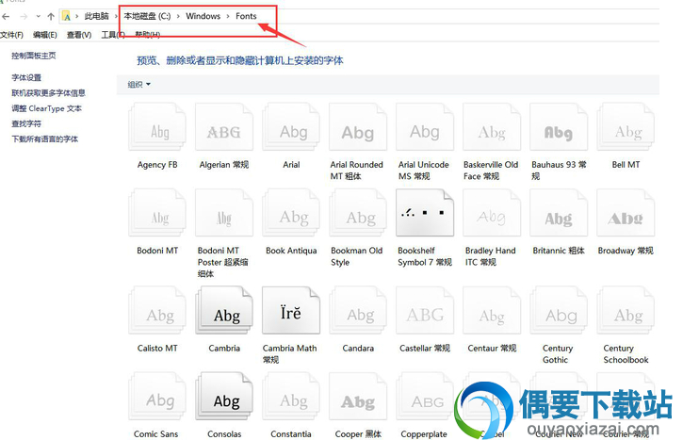Select the Bodoni MT font icon
Screen dimensions: 683x440
157,213
